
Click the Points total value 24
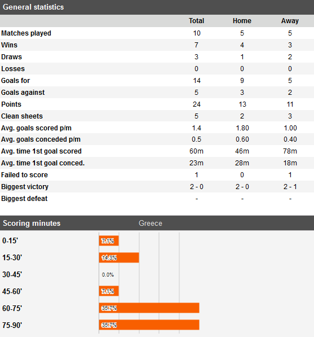[x=196, y=104]
